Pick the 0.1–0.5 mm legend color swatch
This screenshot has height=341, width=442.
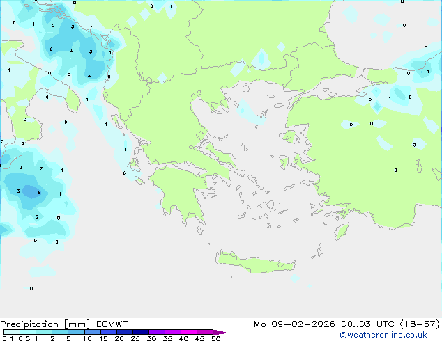pos(12,332)
